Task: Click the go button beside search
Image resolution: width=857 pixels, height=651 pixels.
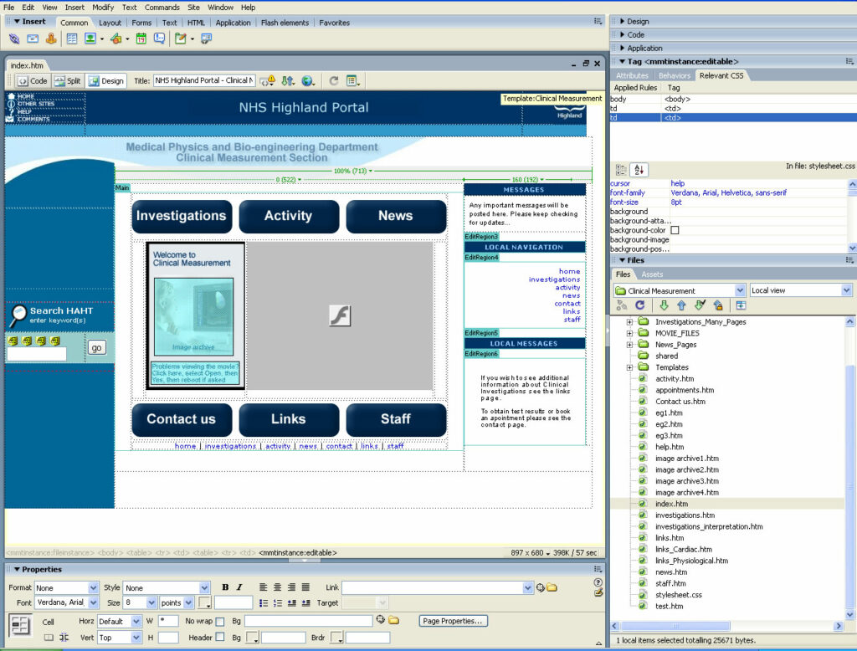Action: coord(97,347)
